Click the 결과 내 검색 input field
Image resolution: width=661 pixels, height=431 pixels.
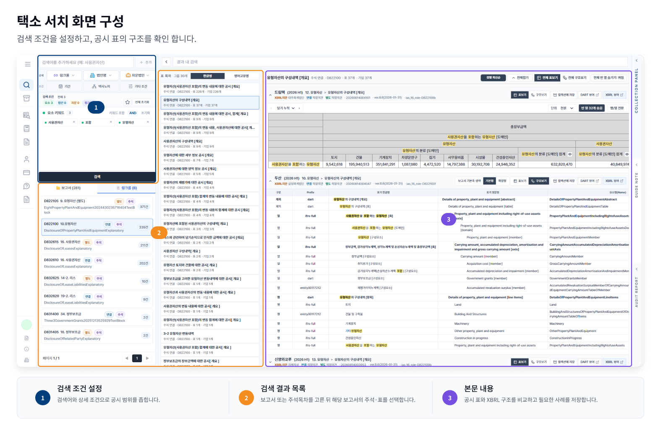pyautogui.click(x=400, y=62)
